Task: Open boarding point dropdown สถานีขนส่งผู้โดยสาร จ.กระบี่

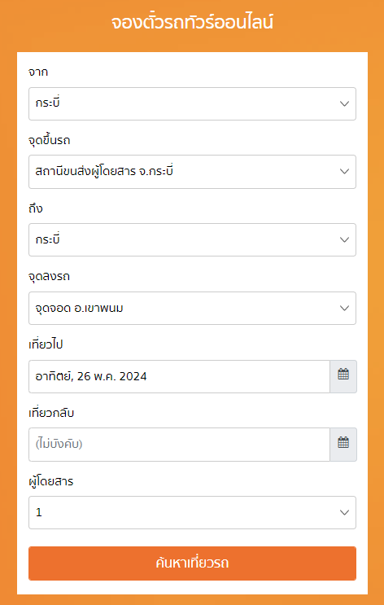Action: (192, 172)
